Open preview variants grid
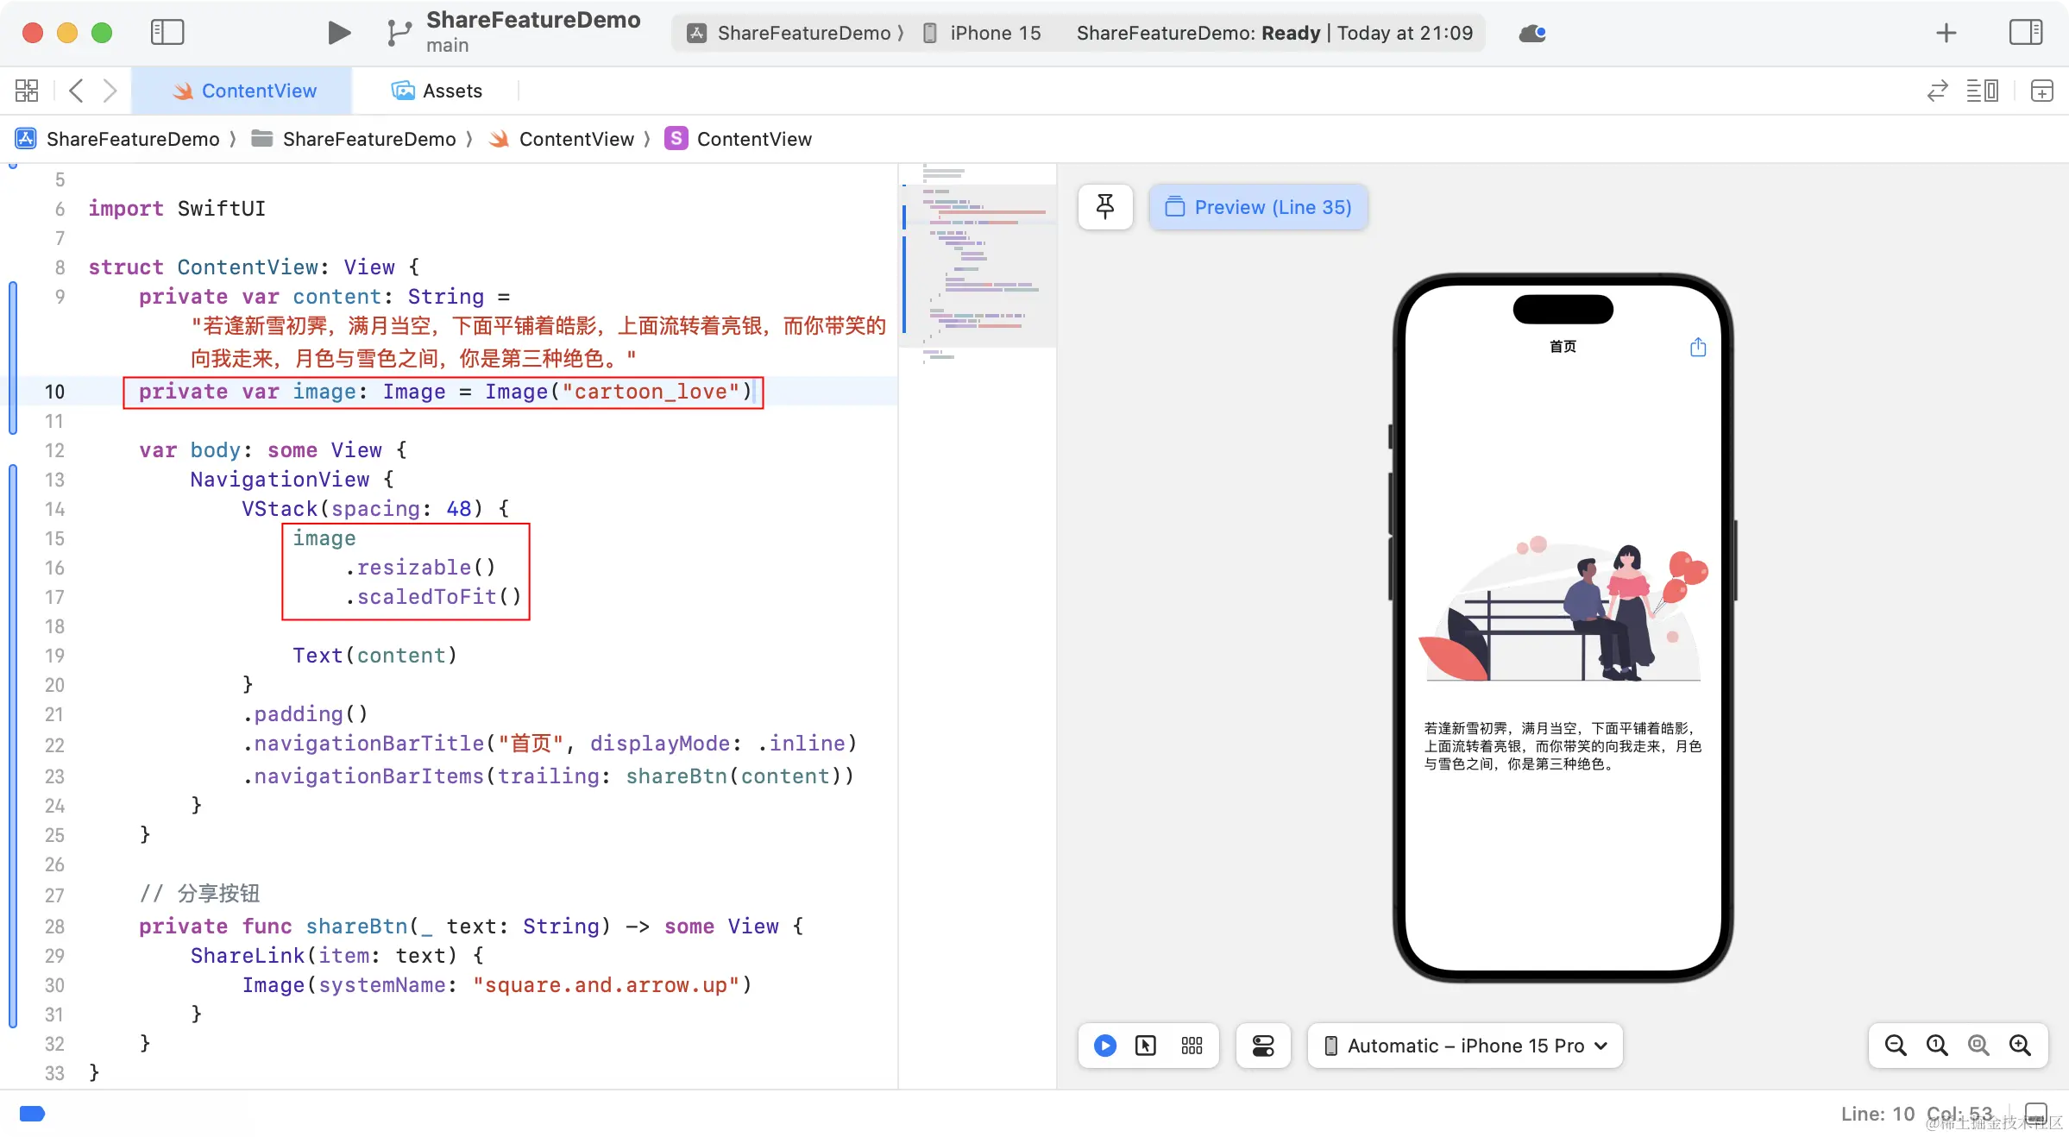The image size is (2069, 1137). coord(1192,1046)
